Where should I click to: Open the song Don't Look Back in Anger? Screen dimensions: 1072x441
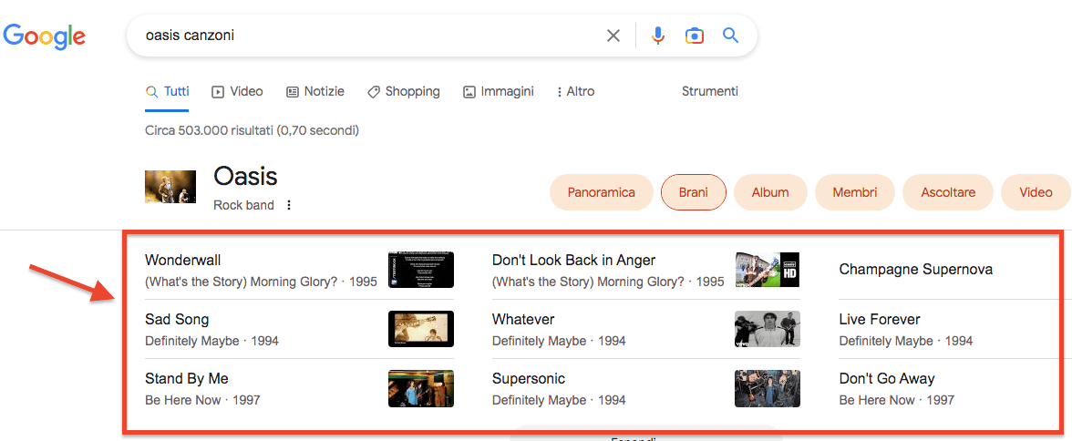coord(573,261)
